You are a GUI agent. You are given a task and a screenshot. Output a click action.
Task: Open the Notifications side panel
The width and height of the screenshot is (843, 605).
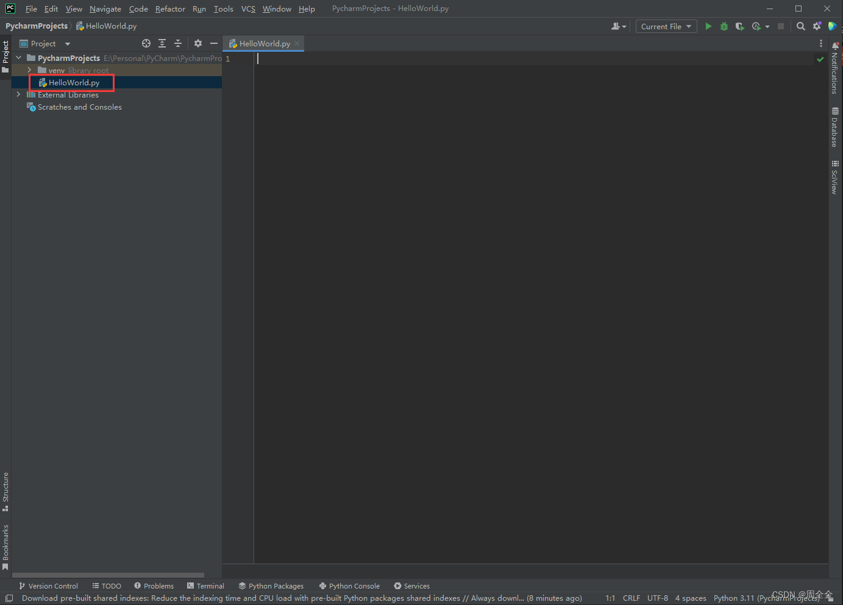coord(835,68)
